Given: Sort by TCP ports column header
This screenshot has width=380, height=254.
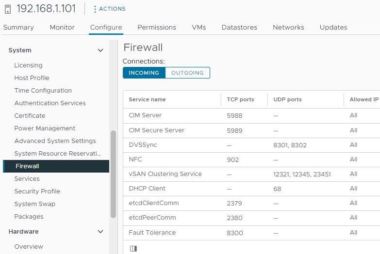Looking at the screenshot, I should (240, 99).
